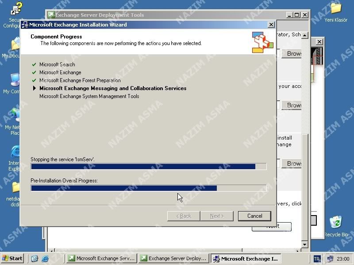Open the Start menu
Screen dimensions: 354x265
click(x=12, y=258)
